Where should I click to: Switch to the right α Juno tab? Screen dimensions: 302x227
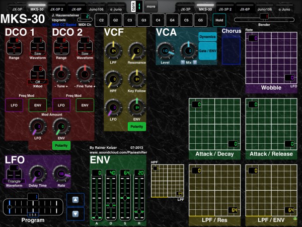pyautogui.click(x=284, y=9)
